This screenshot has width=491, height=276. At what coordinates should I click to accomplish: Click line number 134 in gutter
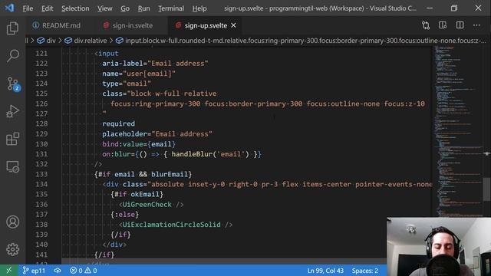[41, 184]
